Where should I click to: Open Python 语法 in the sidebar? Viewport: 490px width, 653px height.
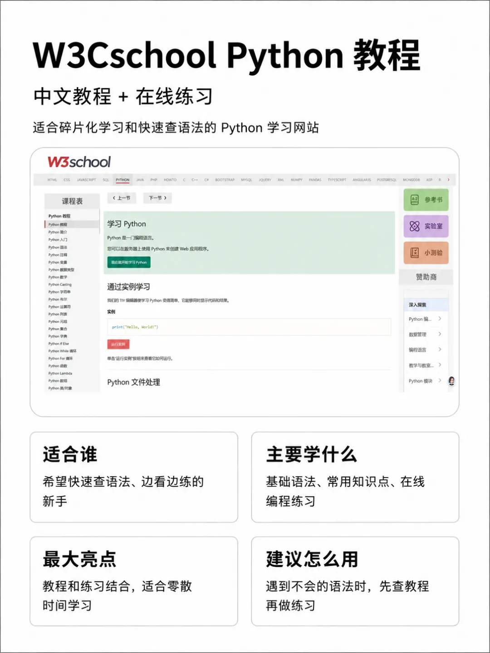click(58, 247)
